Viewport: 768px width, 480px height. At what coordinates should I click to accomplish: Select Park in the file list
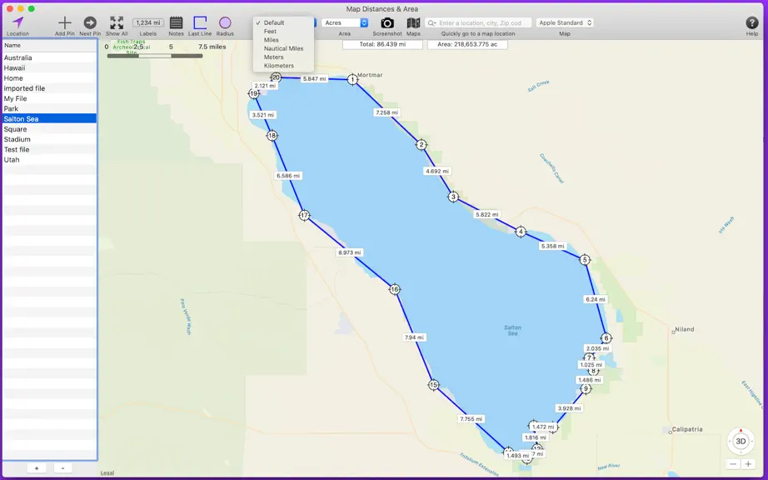[x=49, y=108]
